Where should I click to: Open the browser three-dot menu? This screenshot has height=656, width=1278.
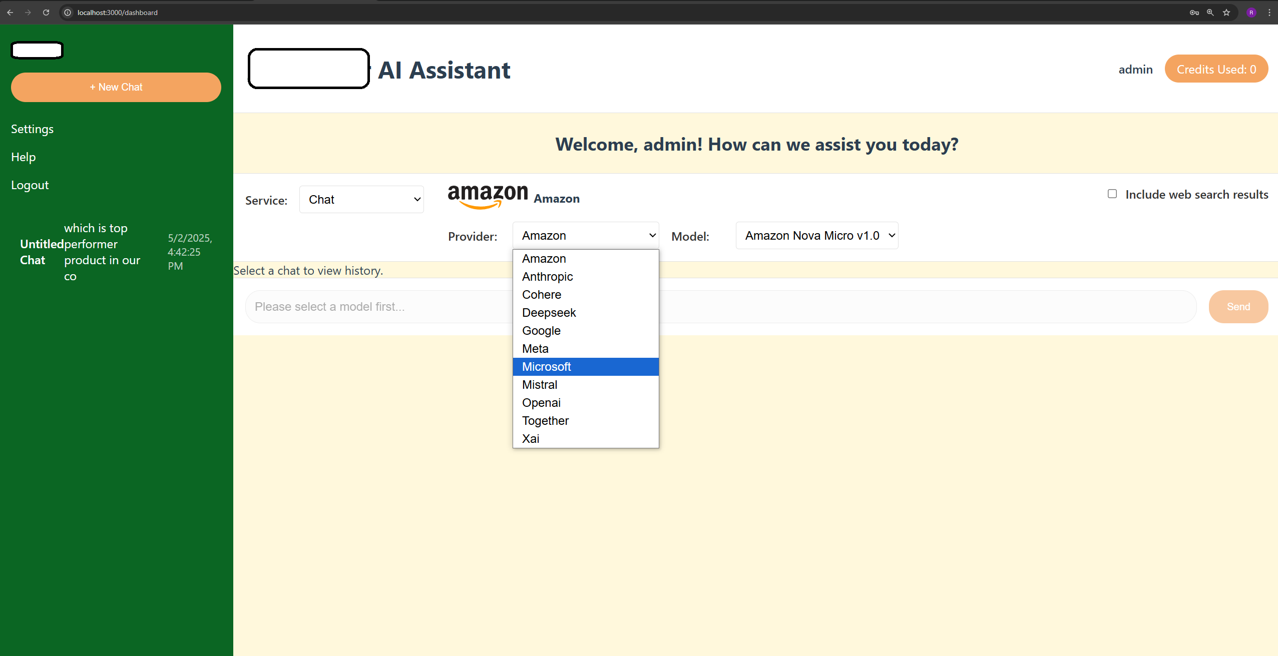[x=1269, y=13]
